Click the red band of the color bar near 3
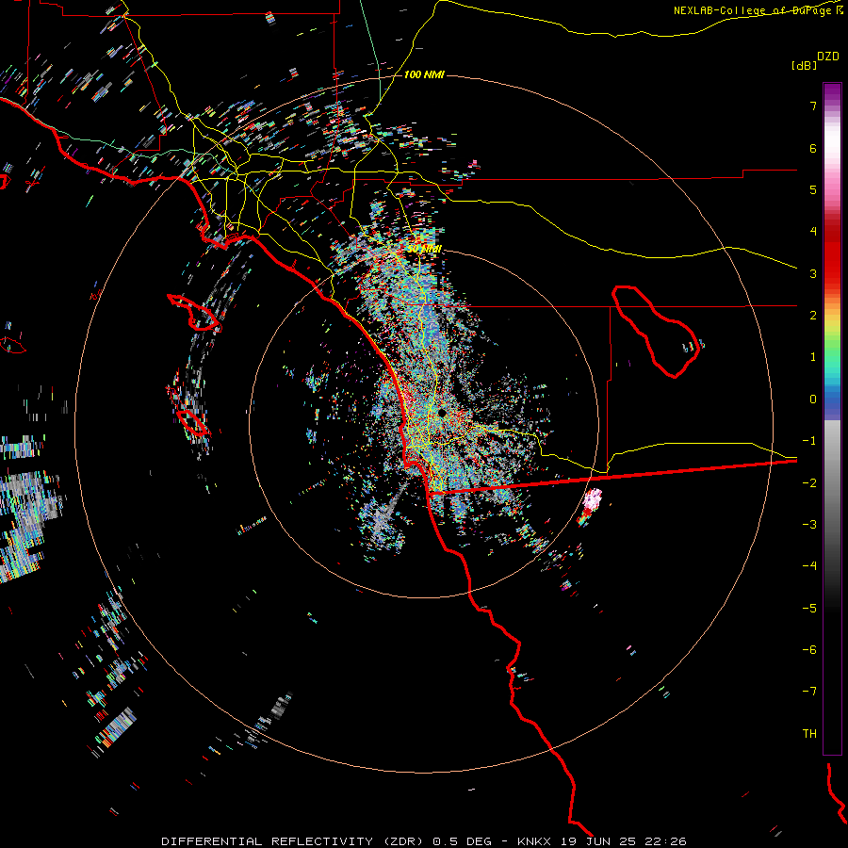This screenshot has height=848, width=848. tap(832, 268)
